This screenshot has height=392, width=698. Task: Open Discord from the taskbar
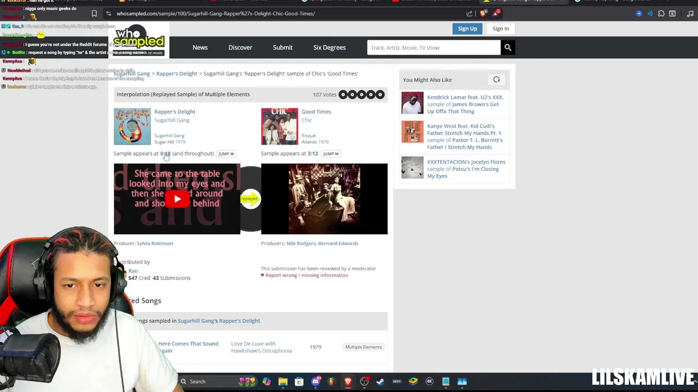pyautogui.click(x=315, y=382)
